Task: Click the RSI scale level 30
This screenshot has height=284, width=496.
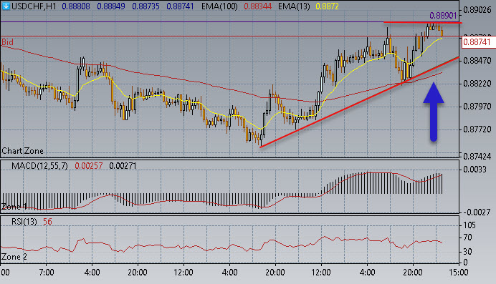Action: 467,252
